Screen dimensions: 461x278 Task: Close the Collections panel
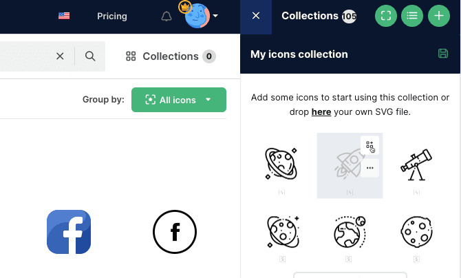click(256, 16)
